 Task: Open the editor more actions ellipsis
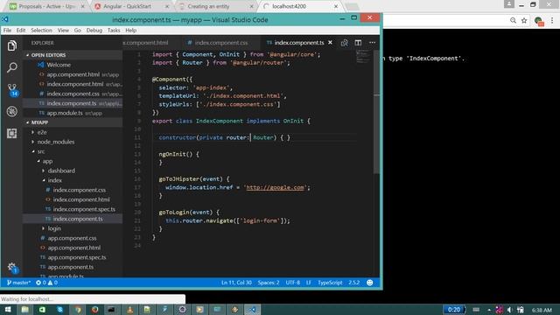[372, 43]
